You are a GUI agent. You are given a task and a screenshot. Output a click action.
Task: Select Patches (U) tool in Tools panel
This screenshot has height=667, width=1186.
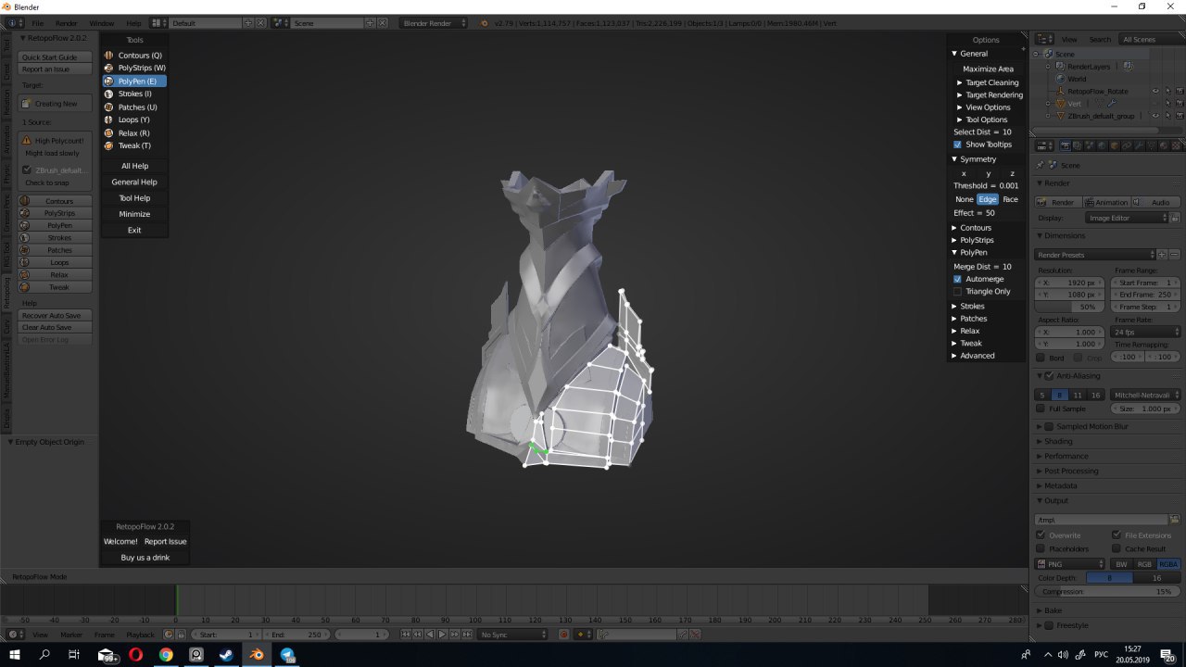[134, 107]
